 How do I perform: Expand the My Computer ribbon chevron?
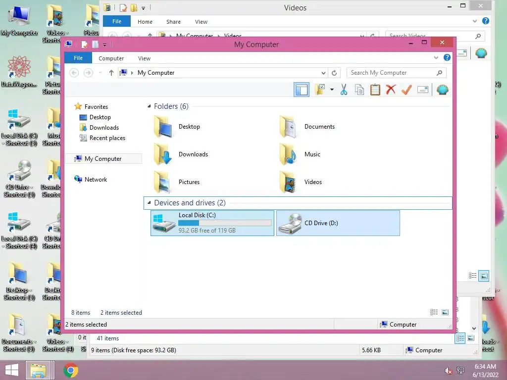(436, 58)
